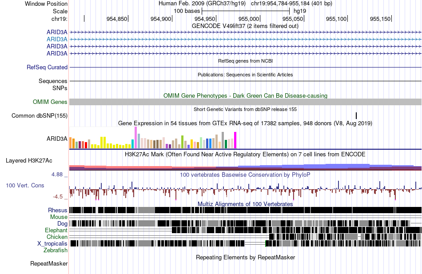The height and width of the screenshot is (274, 422).
Task: Click the Elephant alignment label
Action: click(56, 230)
